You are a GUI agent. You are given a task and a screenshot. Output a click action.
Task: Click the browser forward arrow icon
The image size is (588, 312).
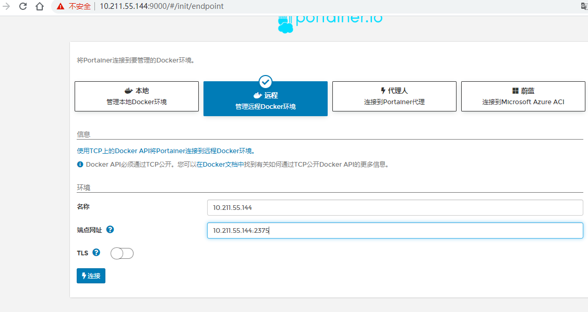[7, 7]
